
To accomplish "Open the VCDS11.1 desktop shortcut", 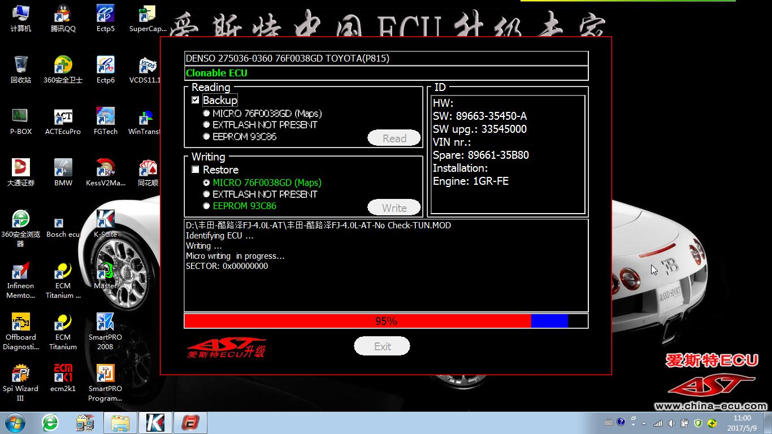I will (x=145, y=70).
